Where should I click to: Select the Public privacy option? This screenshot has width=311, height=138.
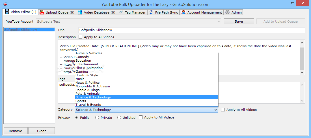(77, 118)
